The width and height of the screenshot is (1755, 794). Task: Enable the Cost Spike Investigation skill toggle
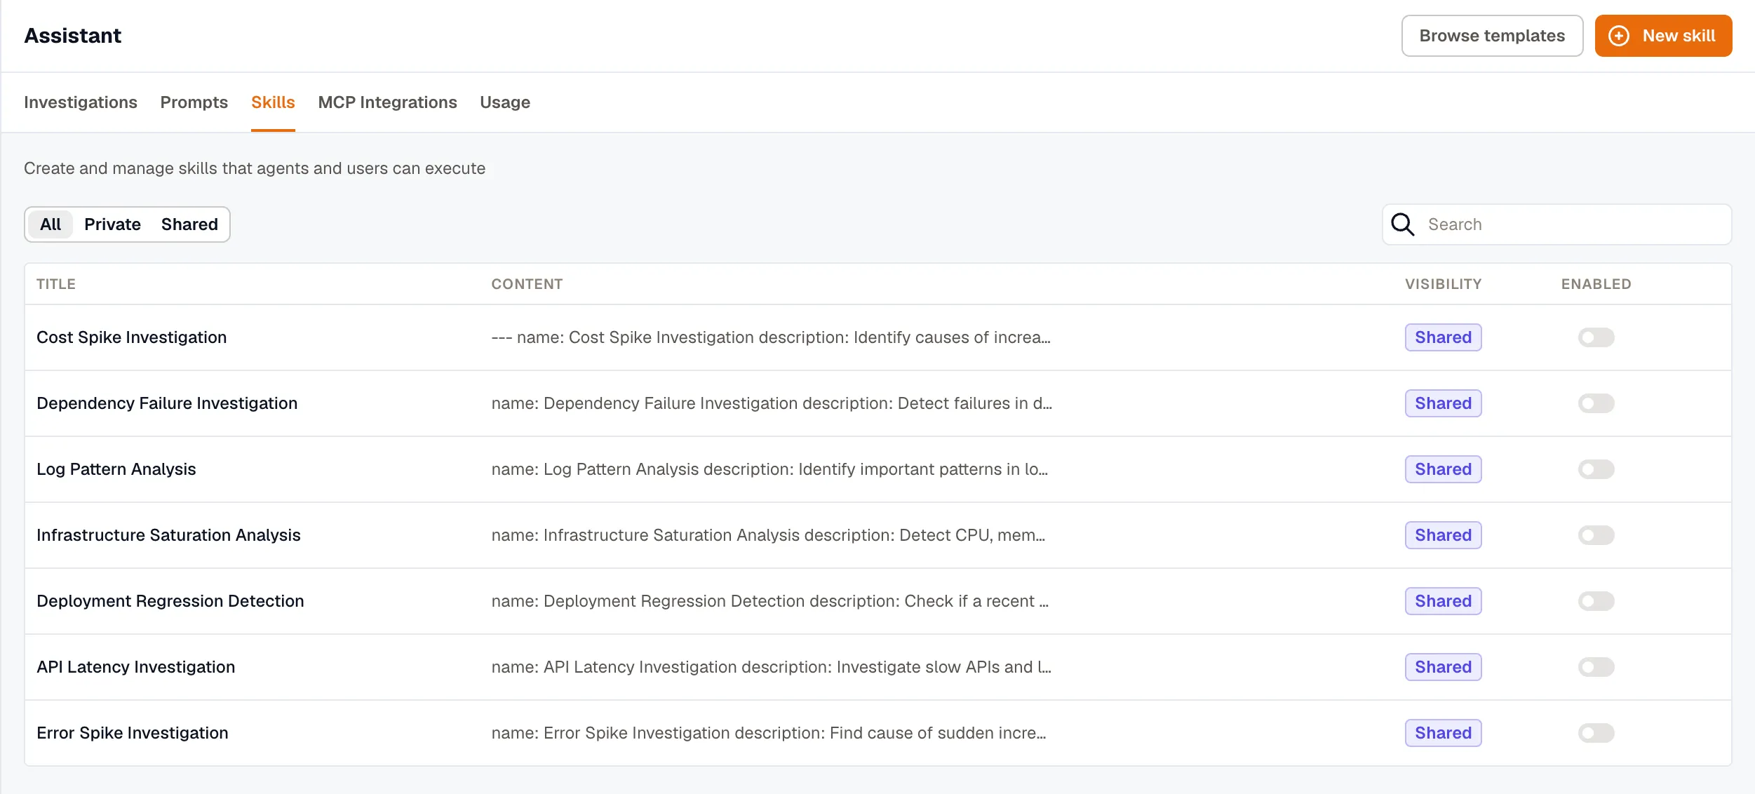pyautogui.click(x=1596, y=337)
